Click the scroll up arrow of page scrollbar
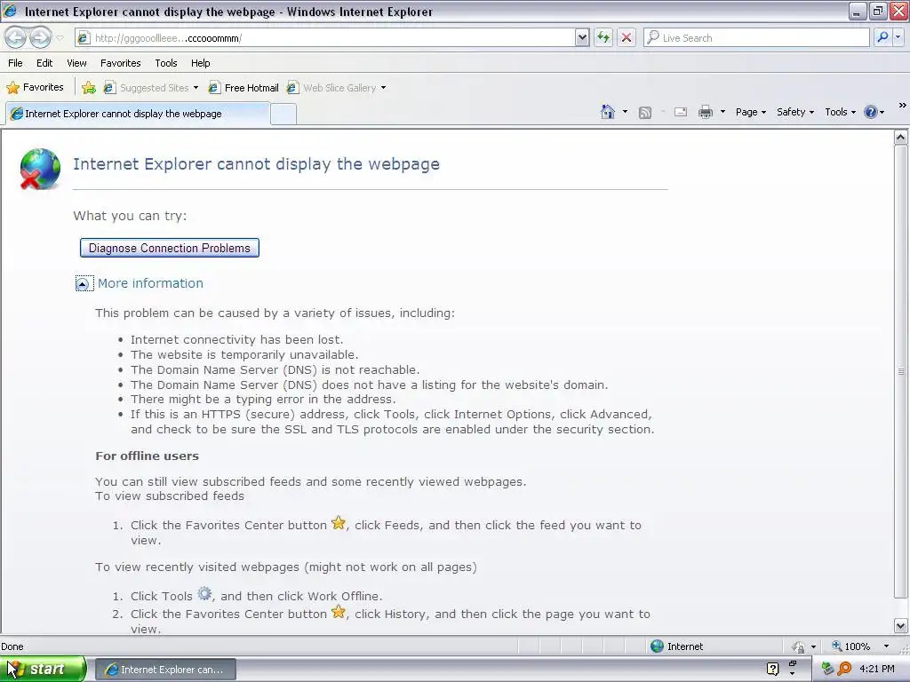The width and height of the screenshot is (910, 682). pyautogui.click(x=901, y=138)
